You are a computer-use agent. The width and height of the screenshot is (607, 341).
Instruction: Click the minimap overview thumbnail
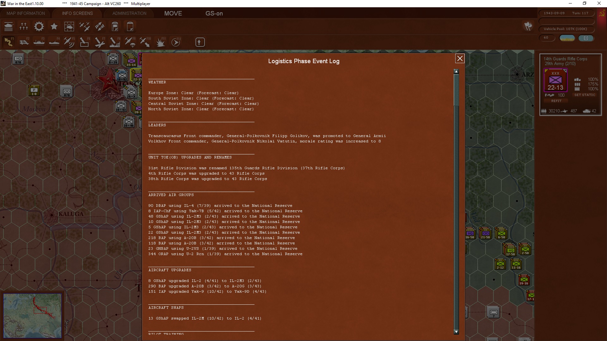pyautogui.click(x=33, y=315)
